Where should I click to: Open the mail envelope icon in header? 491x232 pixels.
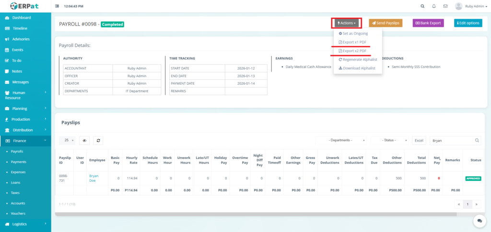(445, 6)
